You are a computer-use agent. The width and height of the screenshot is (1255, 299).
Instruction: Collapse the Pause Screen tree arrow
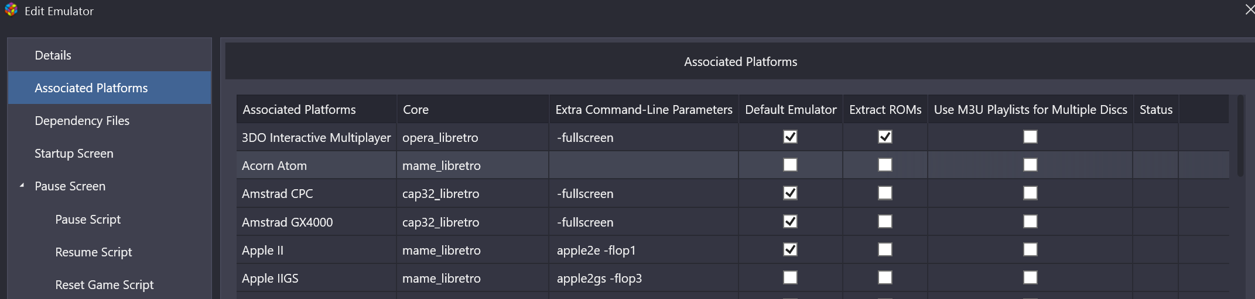(22, 186)
